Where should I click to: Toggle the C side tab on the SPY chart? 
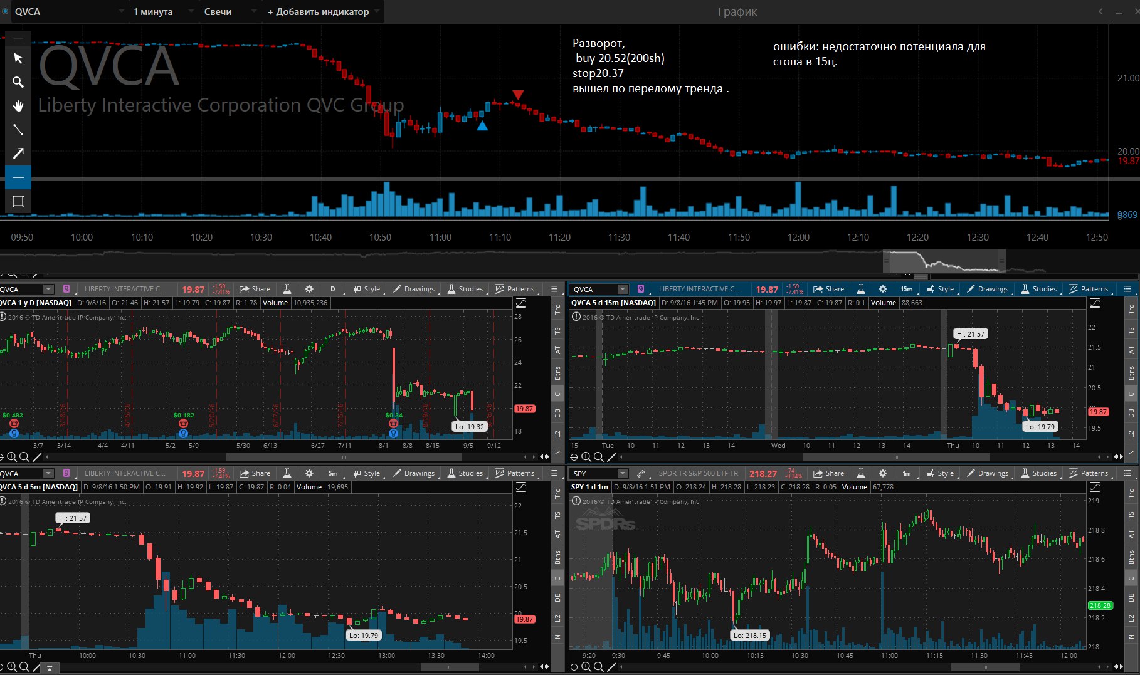point(1131,578)
